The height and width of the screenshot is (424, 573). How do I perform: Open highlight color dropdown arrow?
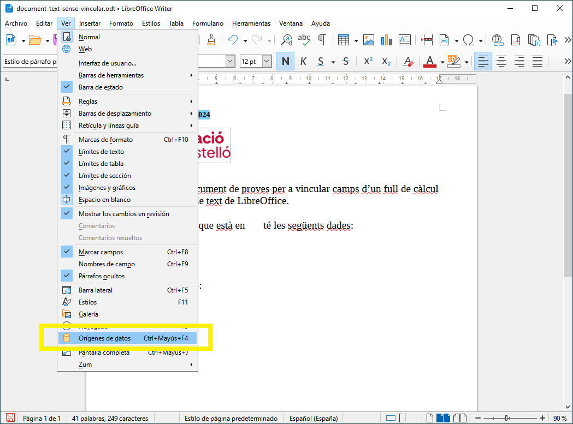click(x=466, y=62)
